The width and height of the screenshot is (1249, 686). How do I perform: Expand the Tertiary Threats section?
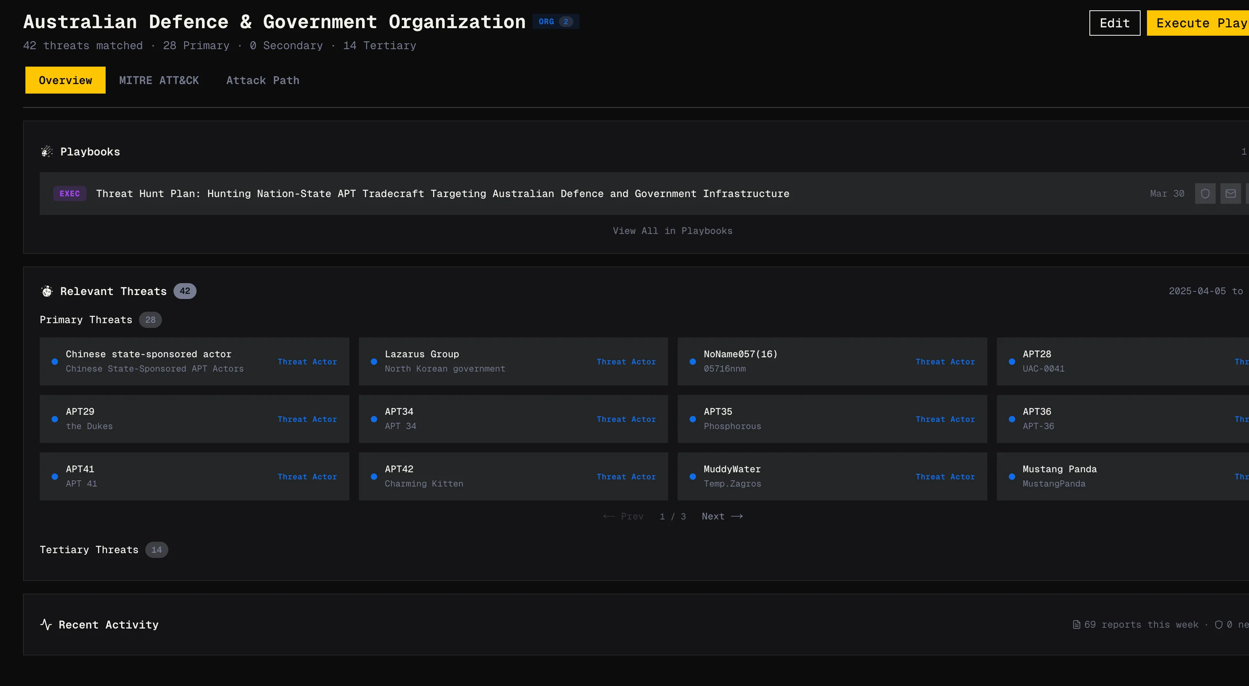coord(89,550)
